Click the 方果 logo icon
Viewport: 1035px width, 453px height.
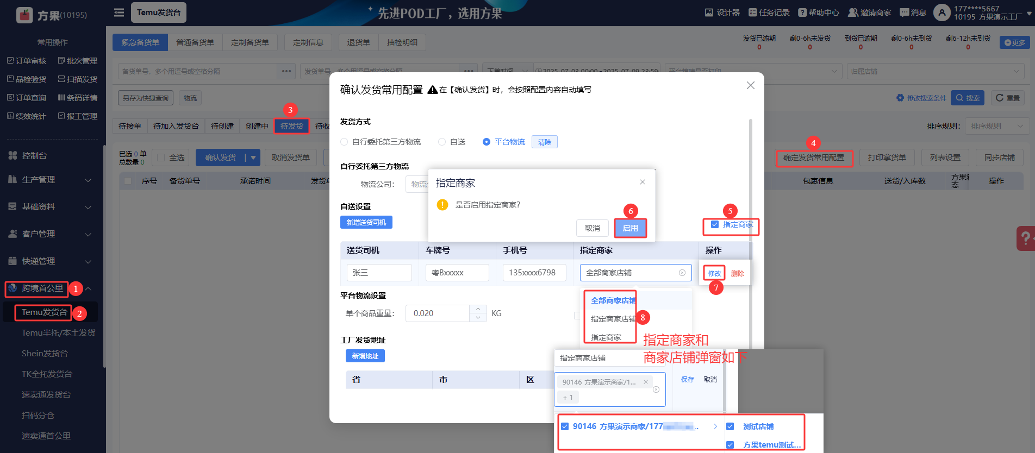click(25, 15)
